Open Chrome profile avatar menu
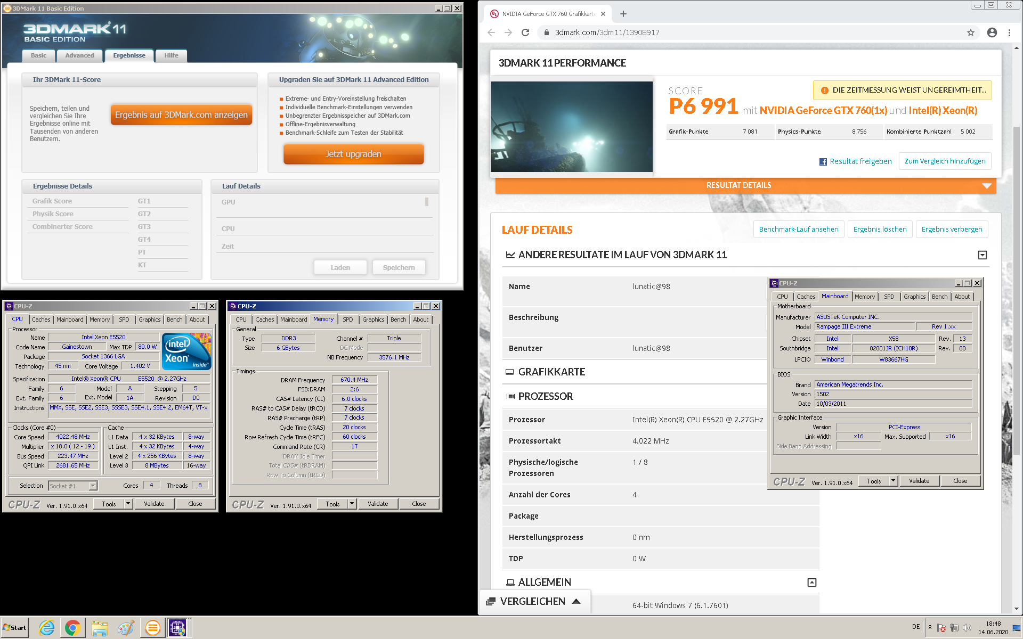 992,32
